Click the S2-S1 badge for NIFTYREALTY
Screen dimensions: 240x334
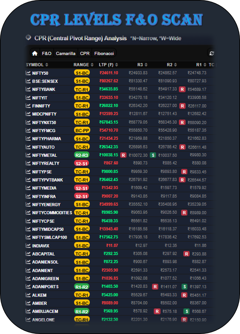point(82,163)
